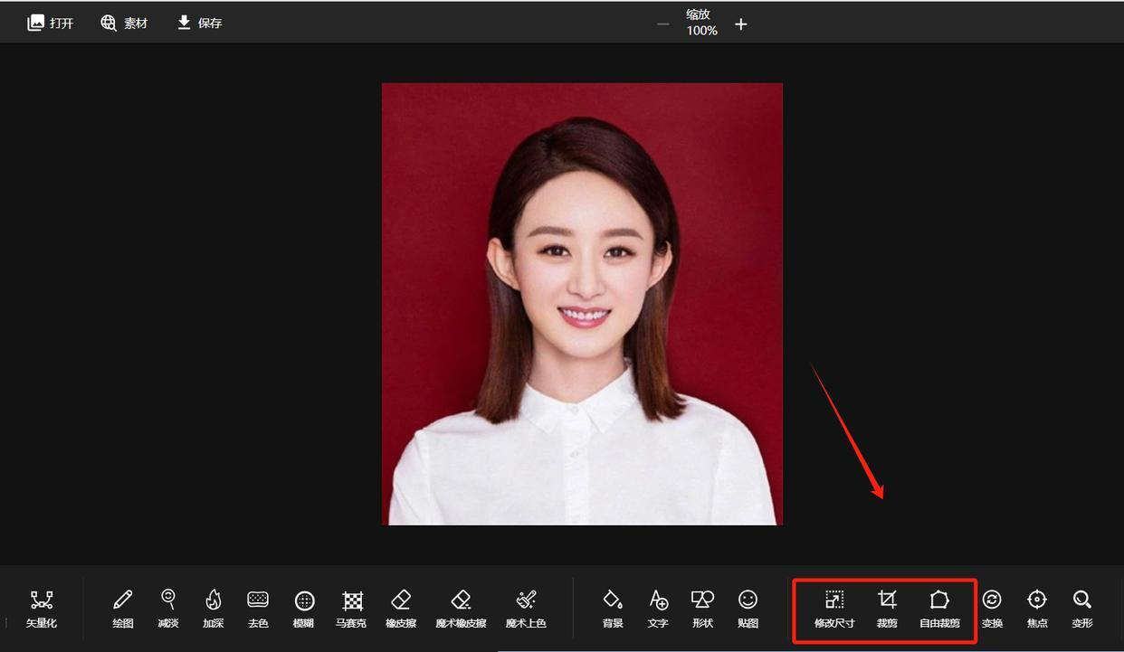
Task: Select the 橡皮擦 eraser tool
Action: (x=401, y=608)
